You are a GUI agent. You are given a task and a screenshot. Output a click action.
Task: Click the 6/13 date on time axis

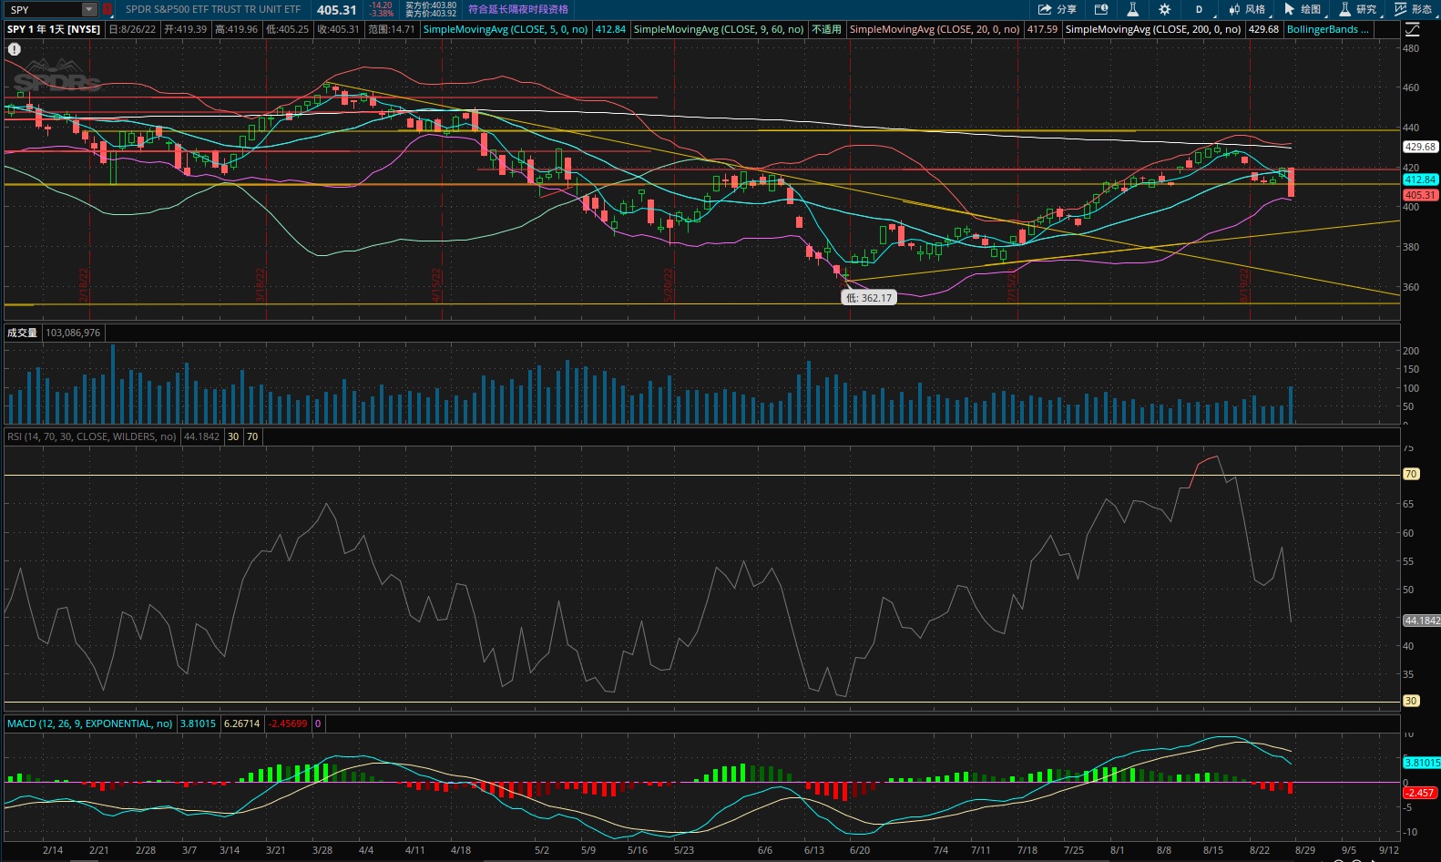(814, 850)
